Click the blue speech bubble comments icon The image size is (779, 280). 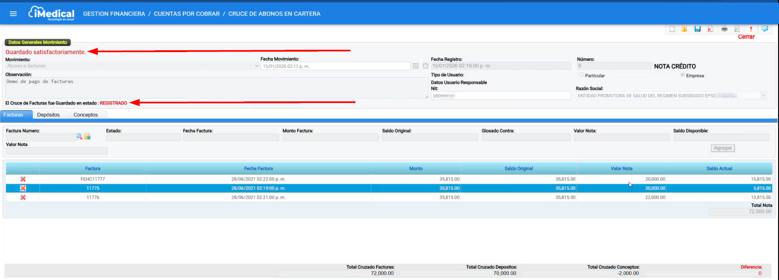pyautogui.click(x=765, y=29)
